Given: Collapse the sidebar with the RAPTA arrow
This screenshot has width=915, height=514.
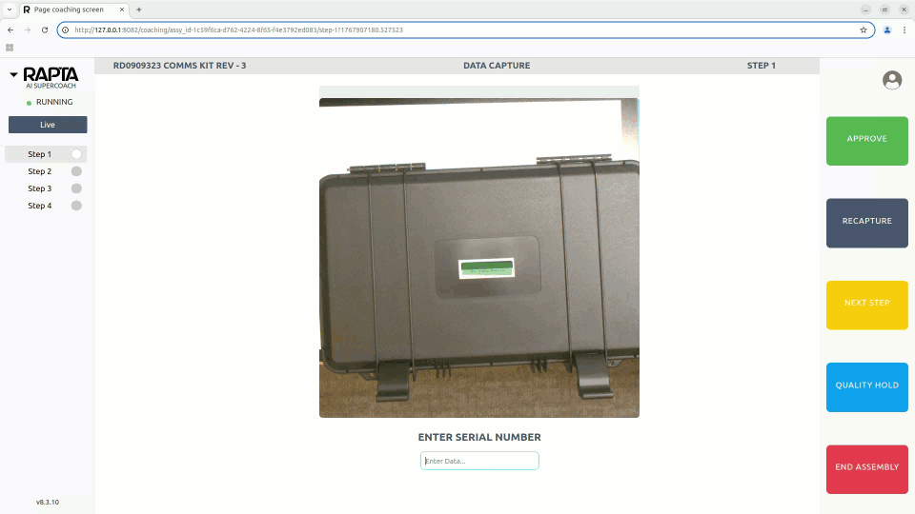Looking at the screenshot, I should [x=13, y=74].
